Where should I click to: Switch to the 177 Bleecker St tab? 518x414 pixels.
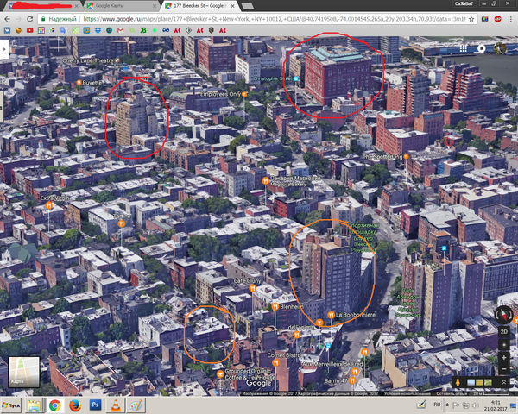[200, 5]
